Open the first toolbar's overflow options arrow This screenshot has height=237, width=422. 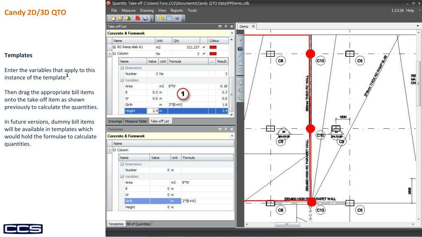coord(152,19)
